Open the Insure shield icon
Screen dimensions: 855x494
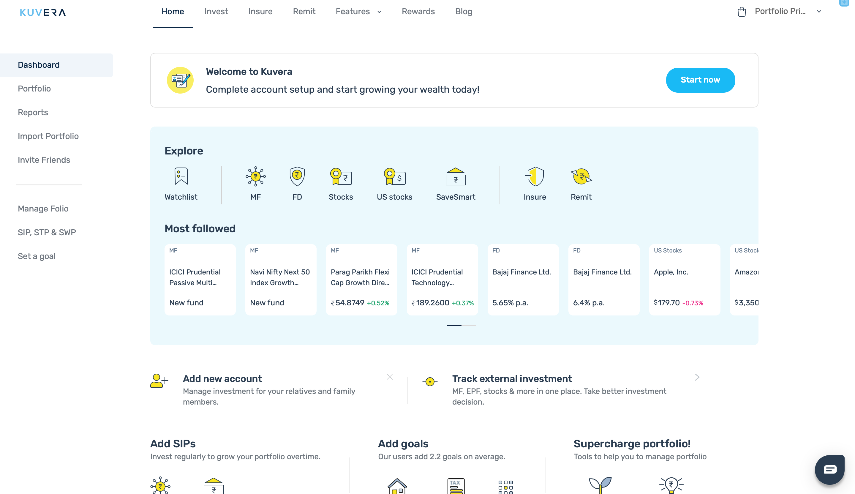click(x=535, y=176)
